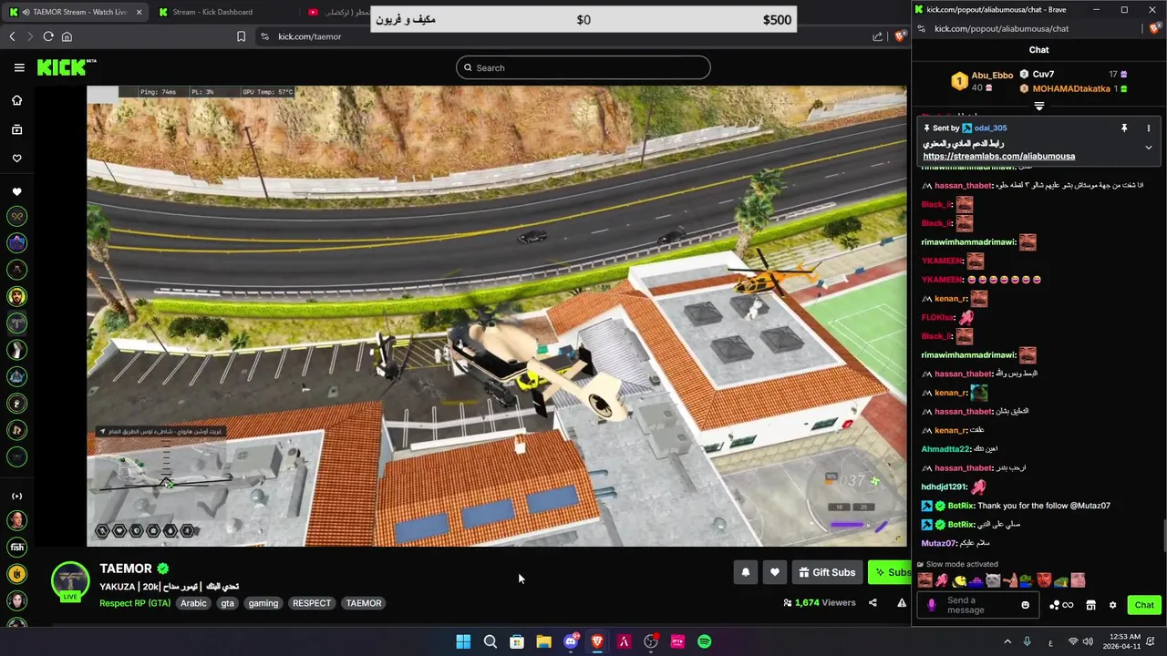Show hidden system tray icons chevron

1007,641
